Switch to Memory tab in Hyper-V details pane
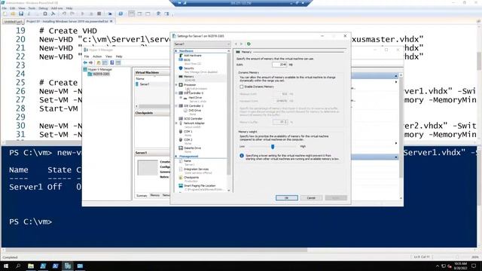 coord(155,196)
